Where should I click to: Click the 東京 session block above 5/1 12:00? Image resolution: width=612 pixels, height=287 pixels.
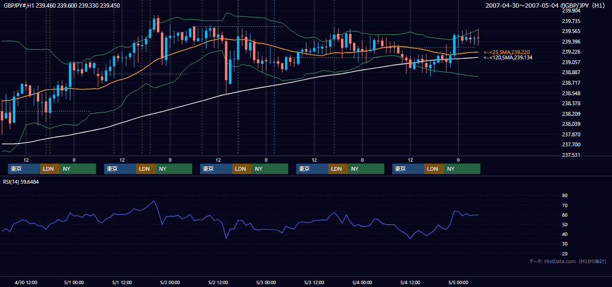[x=120, y=169]
